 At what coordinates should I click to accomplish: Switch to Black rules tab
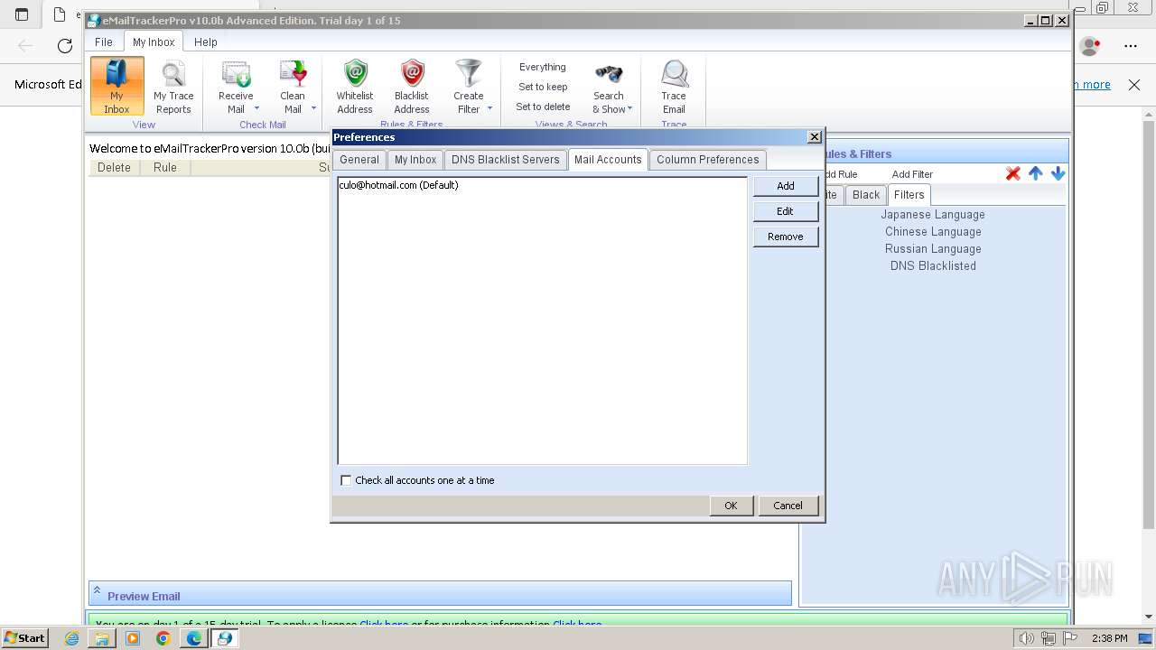click(x=866, y=195)
